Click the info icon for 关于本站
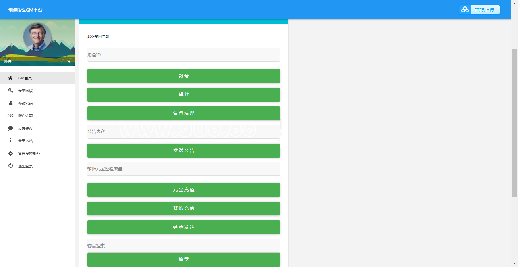This screenshot has width=518, height=267. pyautogui.click(x=10, y=141)
